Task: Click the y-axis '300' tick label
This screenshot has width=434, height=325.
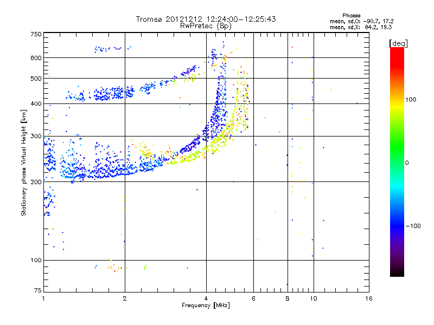Action: pos(36,136)
